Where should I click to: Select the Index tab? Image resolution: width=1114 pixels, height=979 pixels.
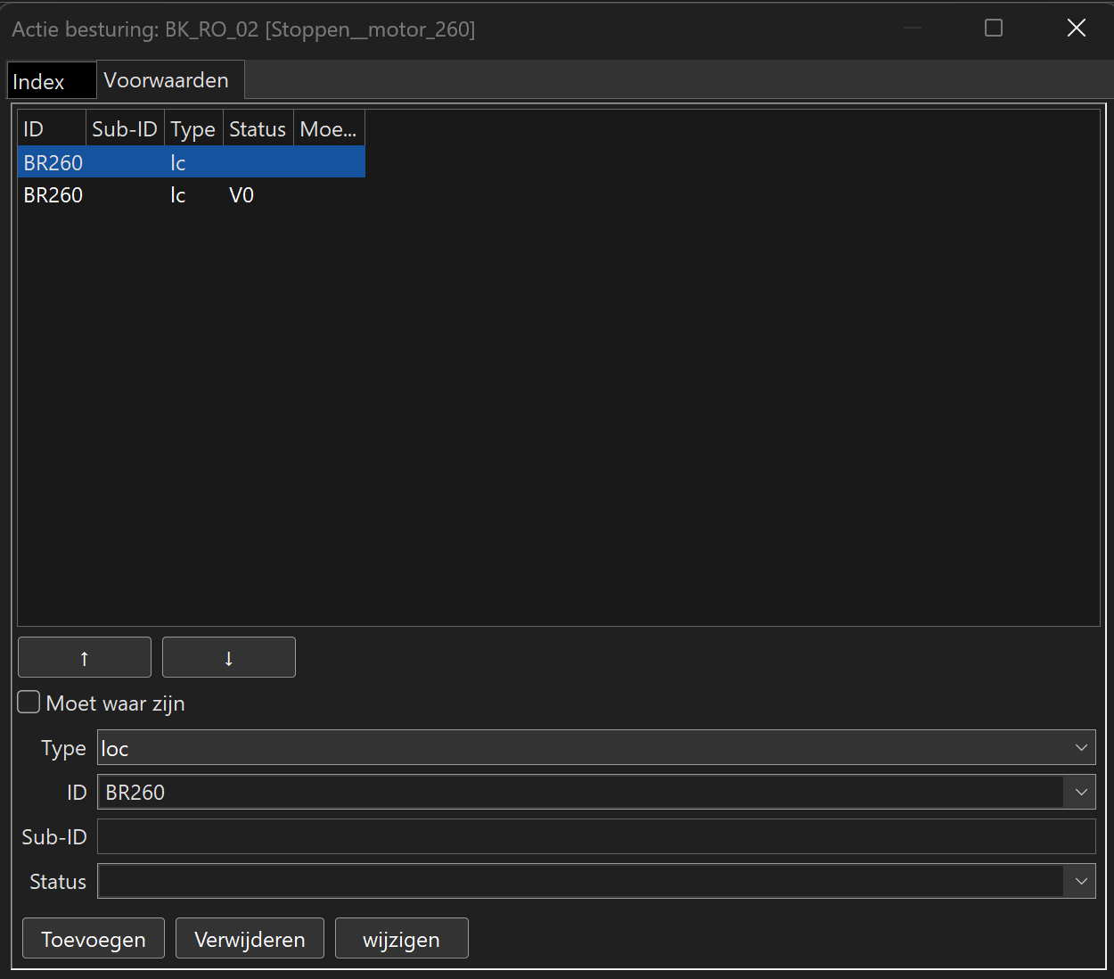click(39, 82)
